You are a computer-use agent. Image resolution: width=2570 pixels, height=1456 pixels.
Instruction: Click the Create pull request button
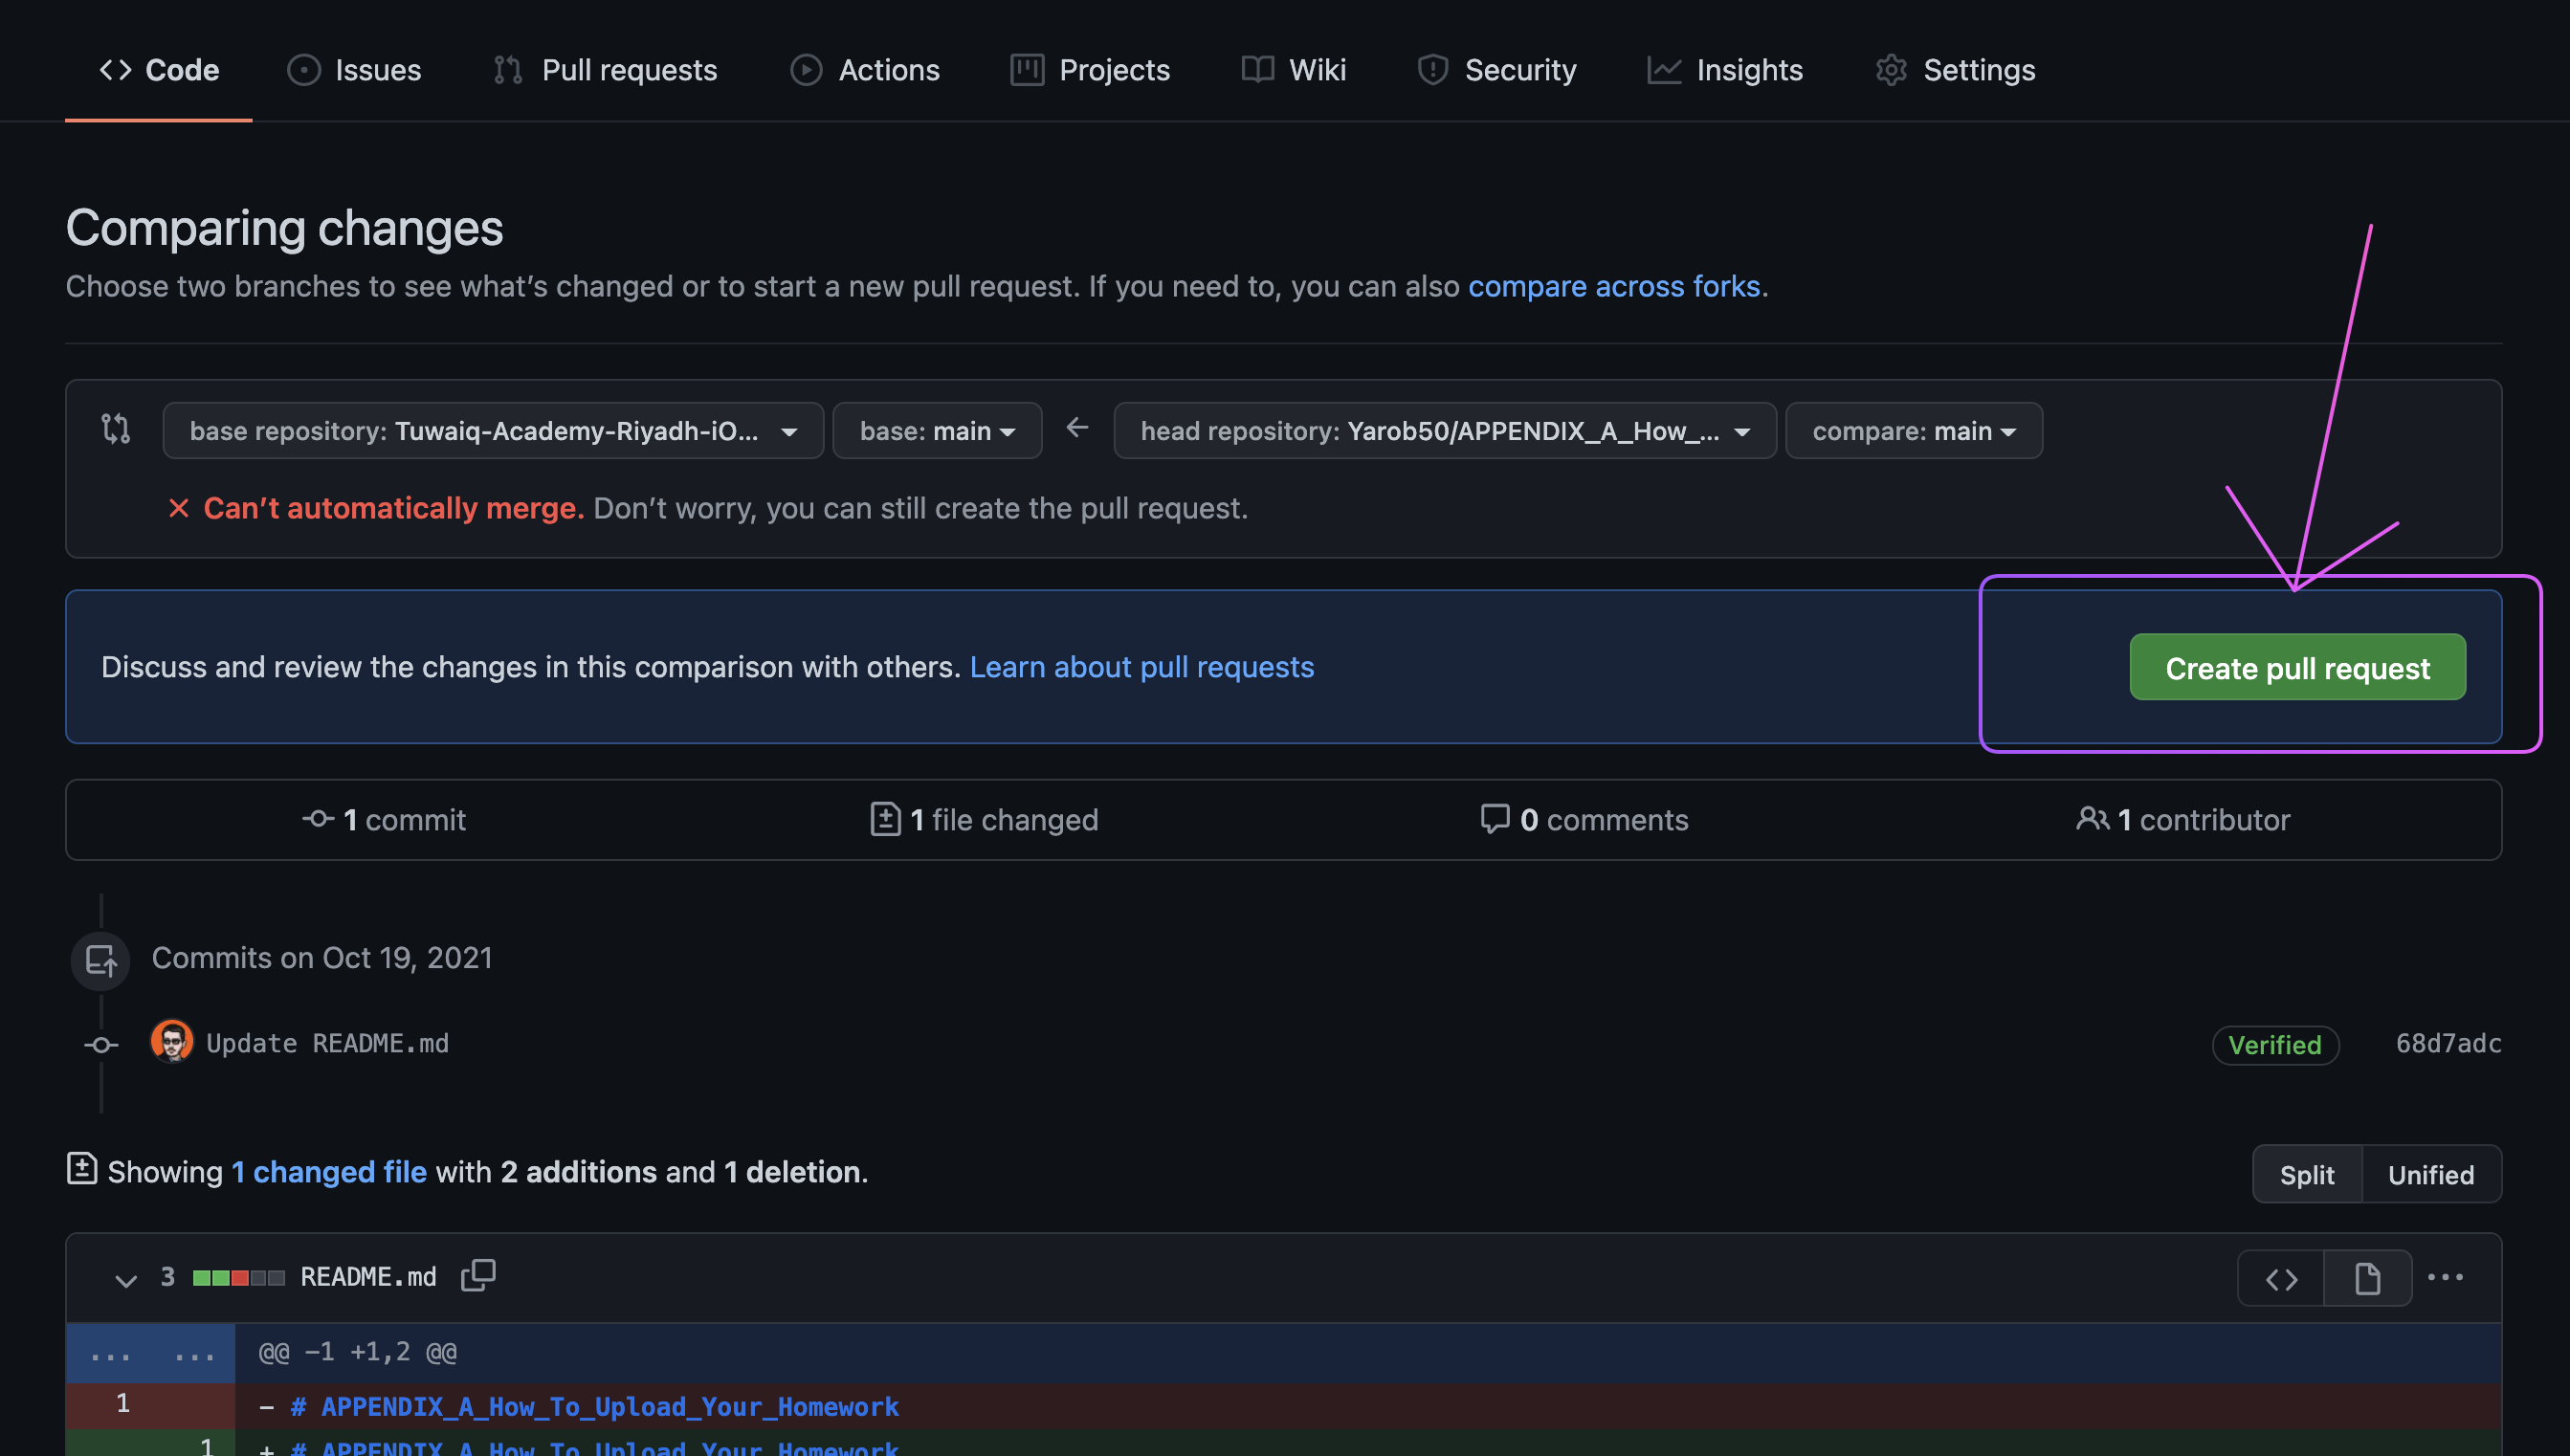[2297, 667]
